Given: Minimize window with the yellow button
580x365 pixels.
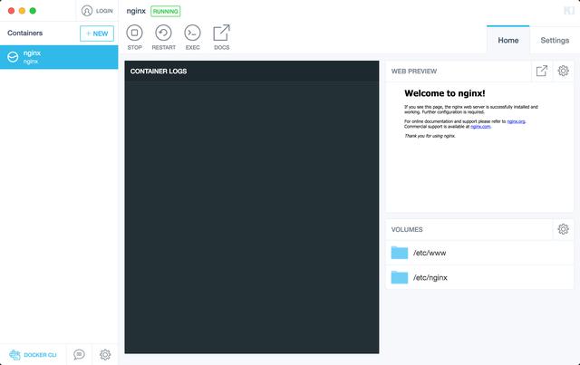Looking at the screenshot, I should (x=22, y=11).
